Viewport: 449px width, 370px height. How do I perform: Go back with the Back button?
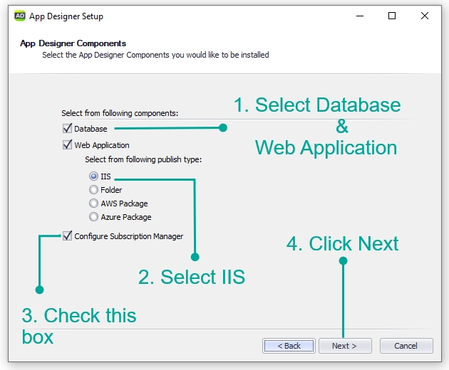289,346
